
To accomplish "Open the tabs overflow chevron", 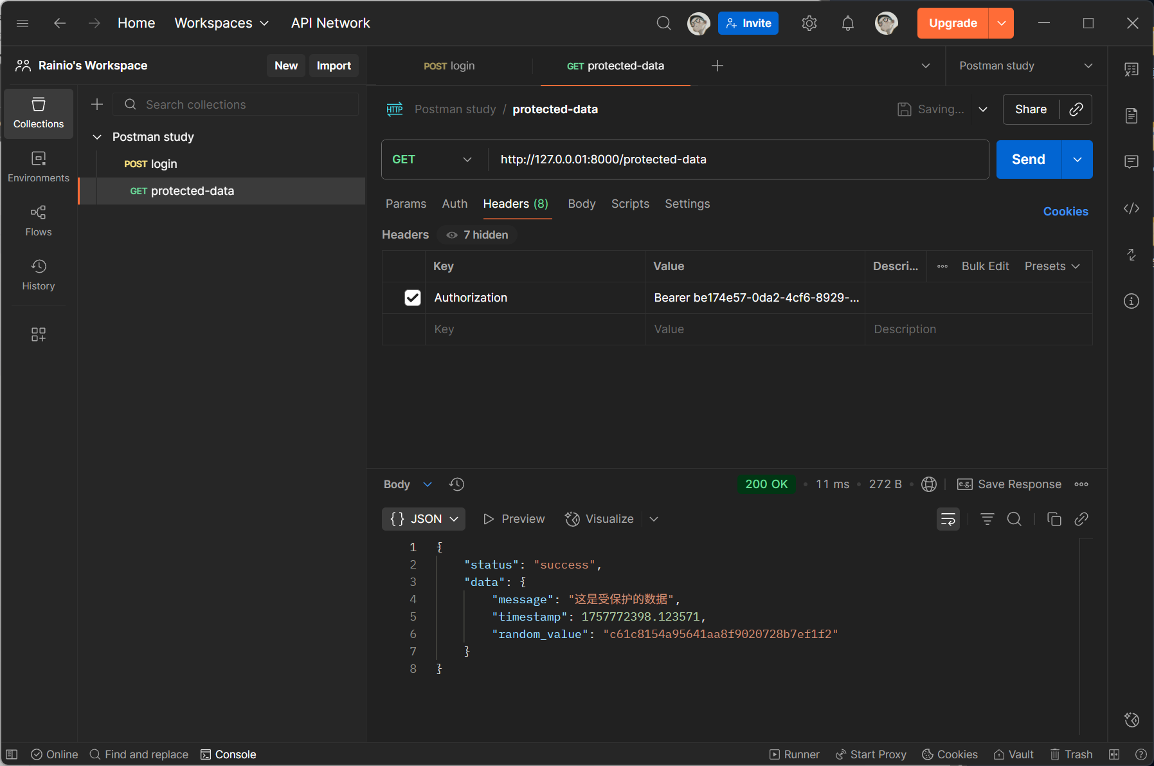I will pyautogui.click(x=926, y=66).
